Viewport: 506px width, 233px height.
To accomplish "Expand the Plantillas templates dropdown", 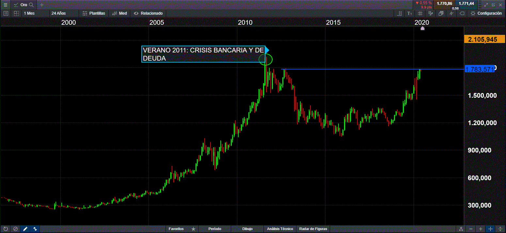I will point(94,13).
